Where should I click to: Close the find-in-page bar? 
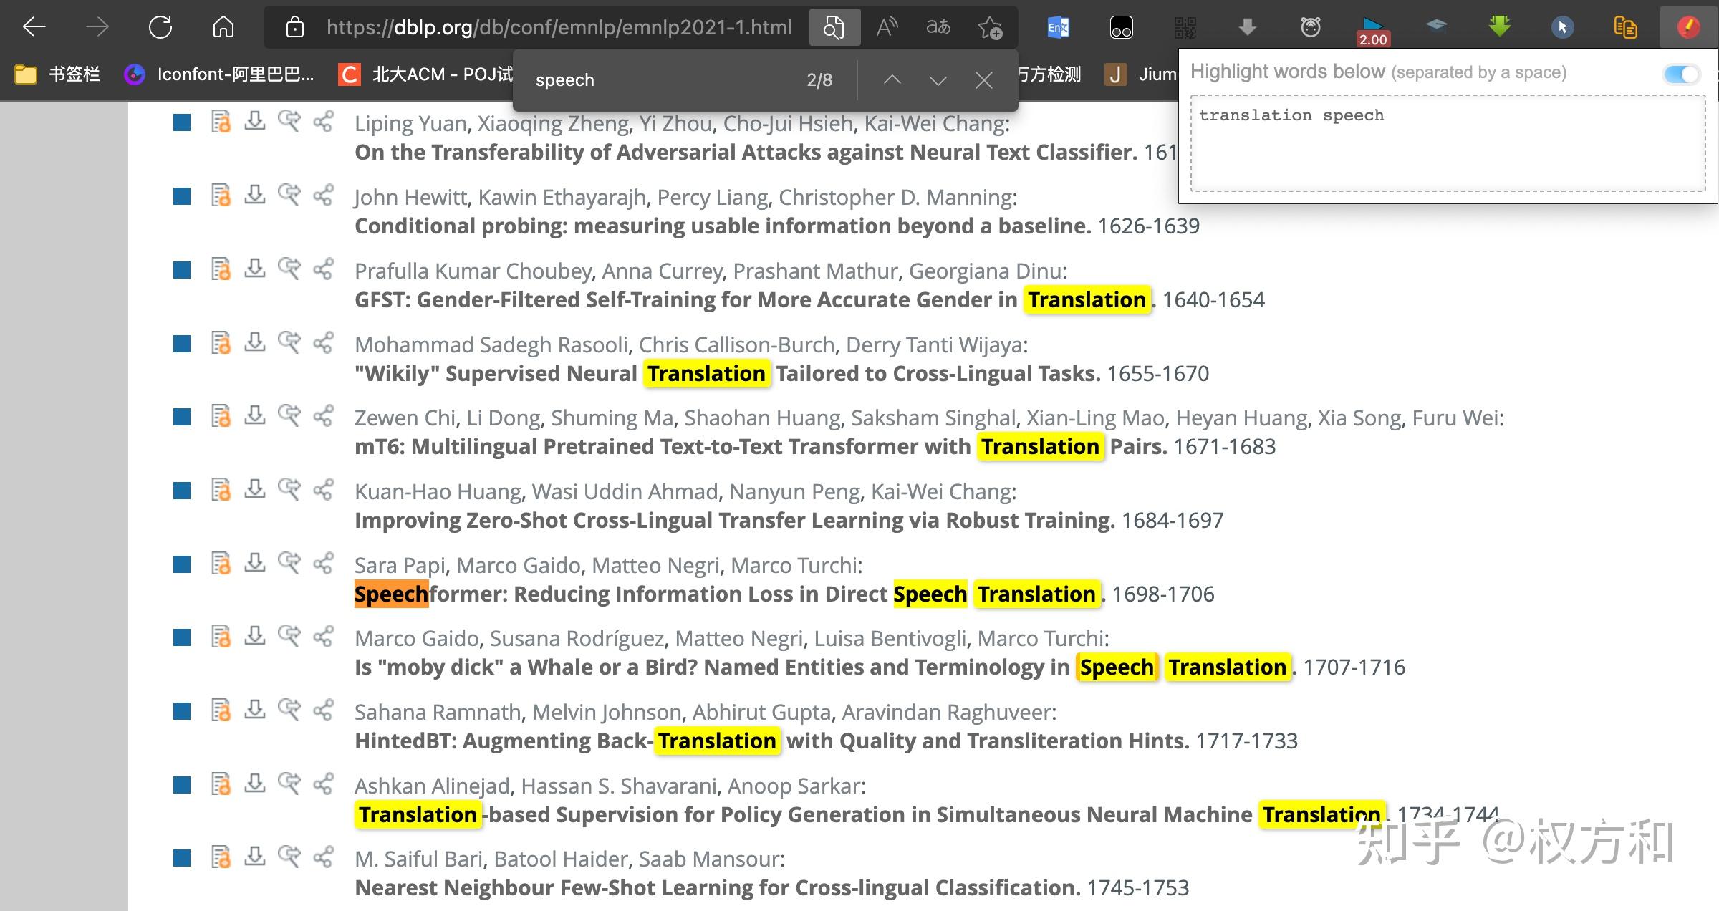coord(983,79)
